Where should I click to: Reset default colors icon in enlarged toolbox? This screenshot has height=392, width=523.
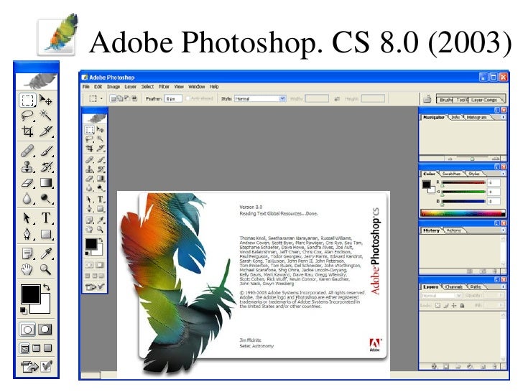23,310
